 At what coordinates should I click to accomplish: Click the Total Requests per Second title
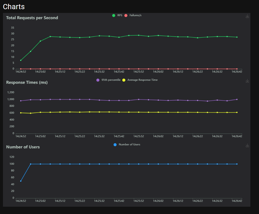click(32, 18)
